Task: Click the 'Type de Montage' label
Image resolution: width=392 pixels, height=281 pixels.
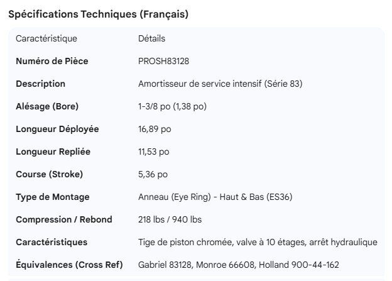Action: click(x=52, y=197)
